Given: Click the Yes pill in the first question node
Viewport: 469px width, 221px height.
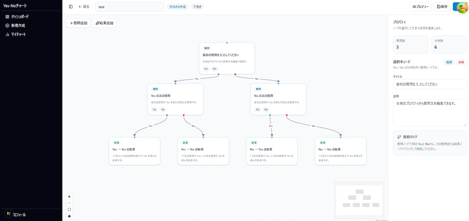Looking at the screenshot, I should coord(206,69).
